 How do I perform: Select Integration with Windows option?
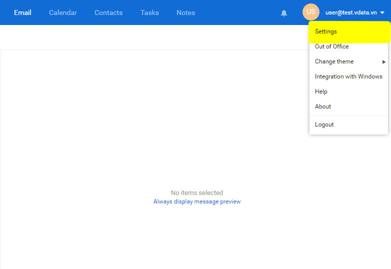pos(348,76)
